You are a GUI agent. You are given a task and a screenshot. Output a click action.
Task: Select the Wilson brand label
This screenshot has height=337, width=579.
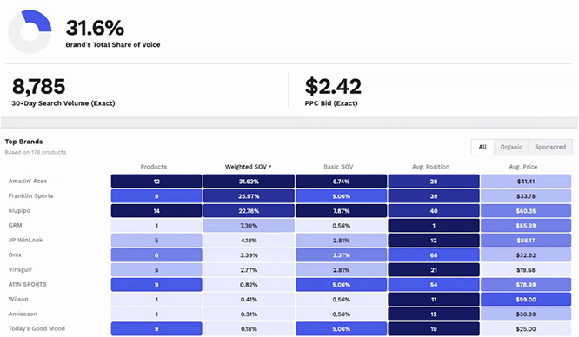(x=18, y=299)
